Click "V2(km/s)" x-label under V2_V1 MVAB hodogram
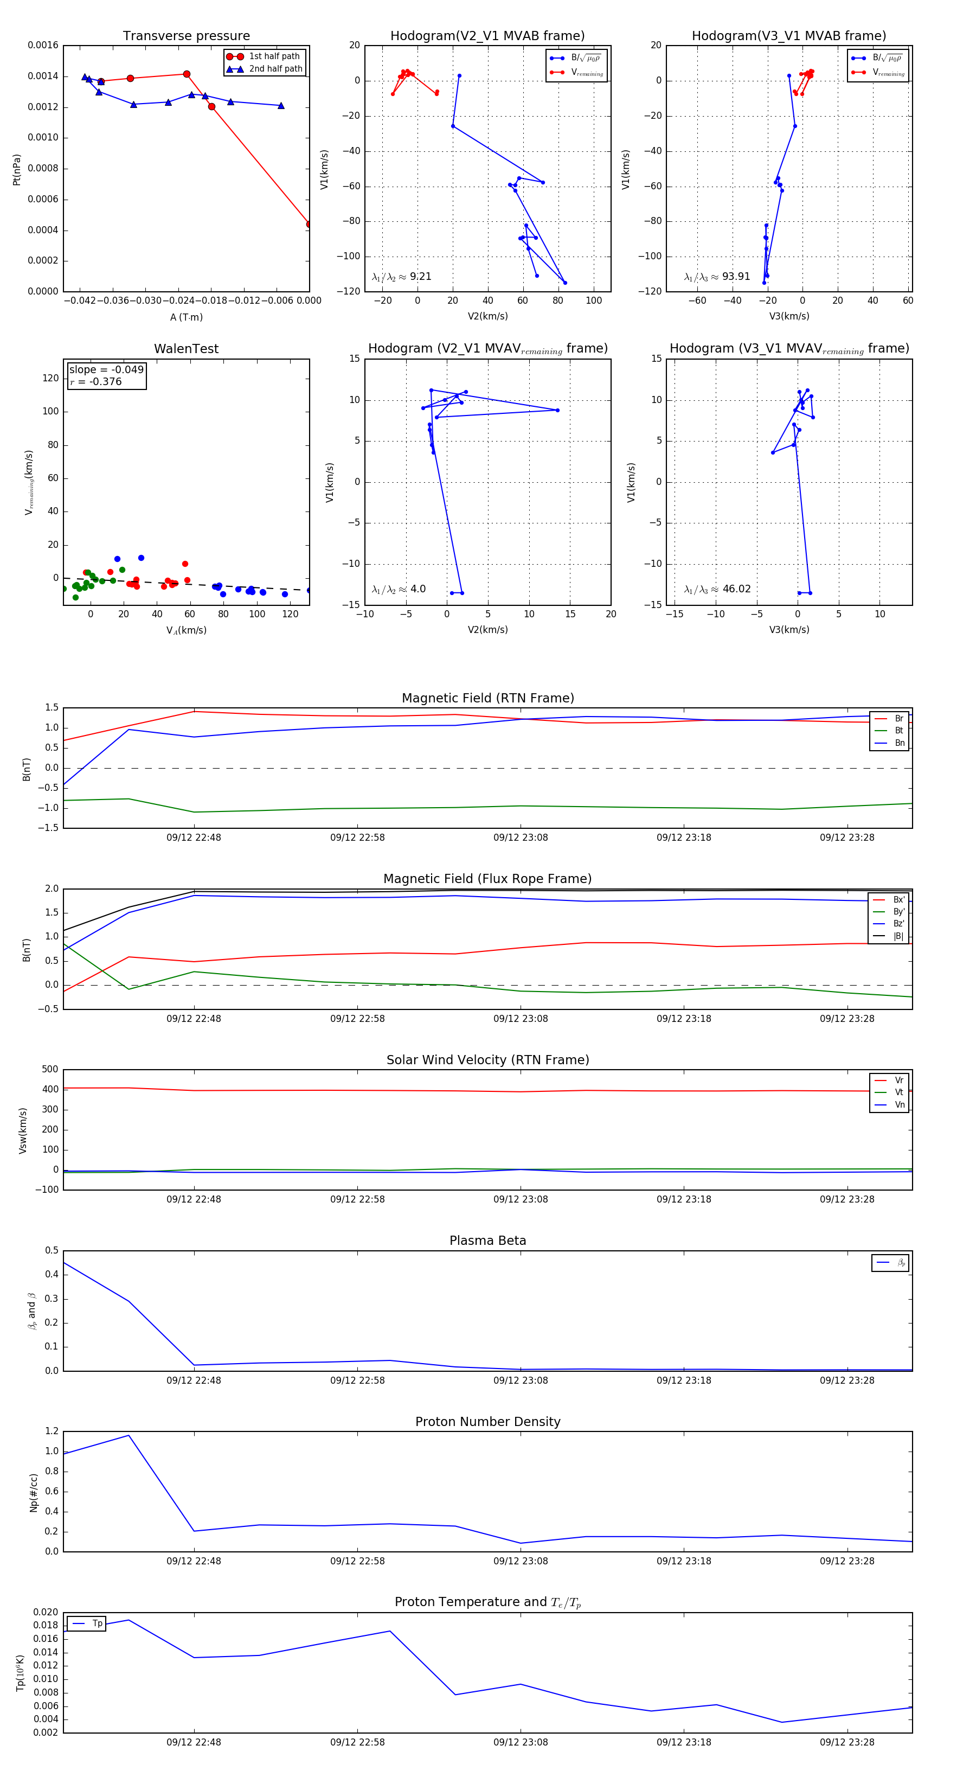Image resolution: width=976 pixels, height=1790 pixels. click(487, 316)
